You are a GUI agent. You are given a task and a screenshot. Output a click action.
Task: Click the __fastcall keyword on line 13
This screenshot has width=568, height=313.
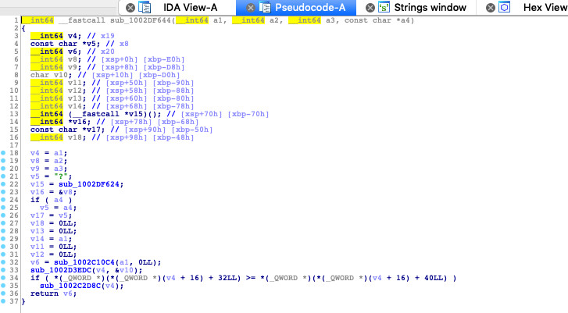coord(95,114)
